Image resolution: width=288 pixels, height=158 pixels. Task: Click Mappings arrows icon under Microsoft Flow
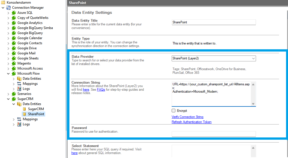[19, 84]
